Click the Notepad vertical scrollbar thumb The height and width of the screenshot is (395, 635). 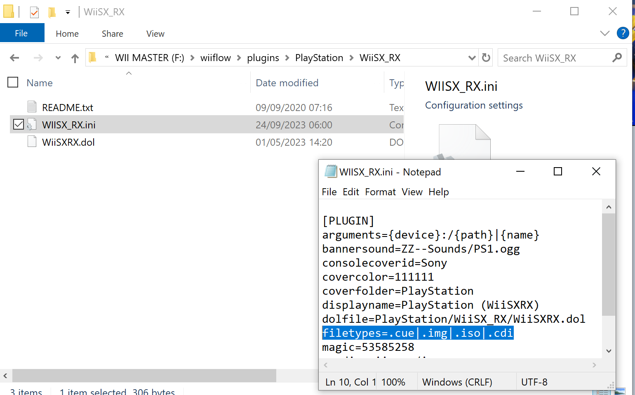(x=609, y=265)
